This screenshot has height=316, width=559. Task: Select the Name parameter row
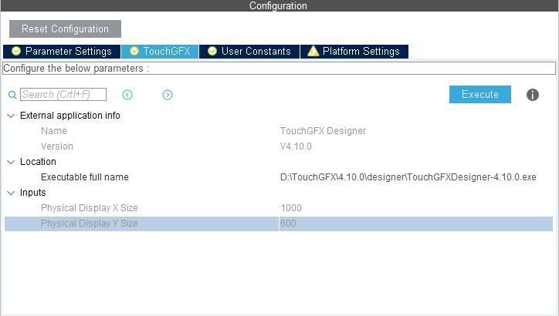pyautogui.click(x=279, y=131)
